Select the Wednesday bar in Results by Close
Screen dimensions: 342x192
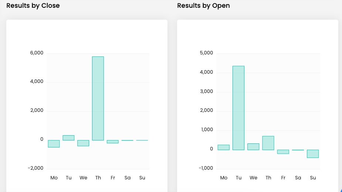[x=83, y=143]
